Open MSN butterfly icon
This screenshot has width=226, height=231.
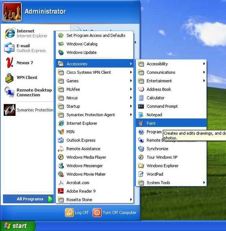tap(61, 132)
